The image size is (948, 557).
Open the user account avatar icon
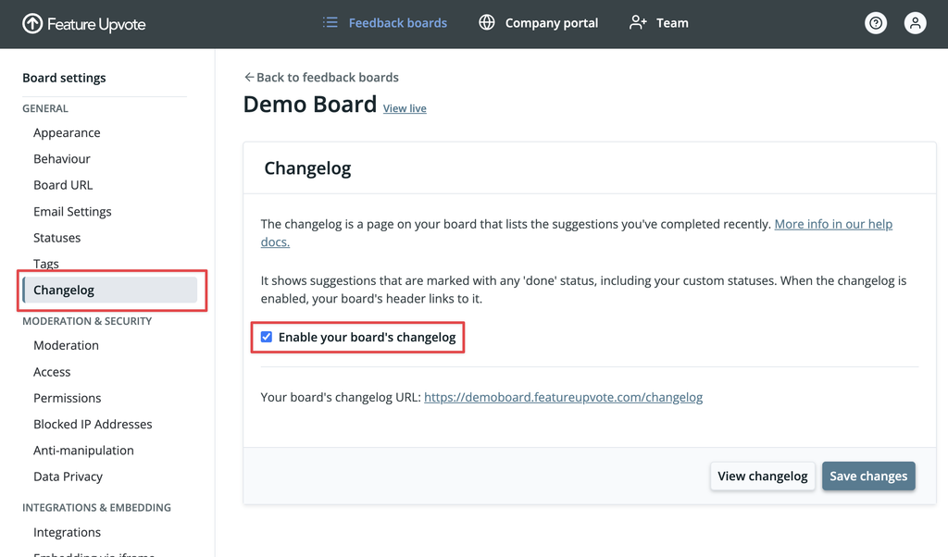915,23
